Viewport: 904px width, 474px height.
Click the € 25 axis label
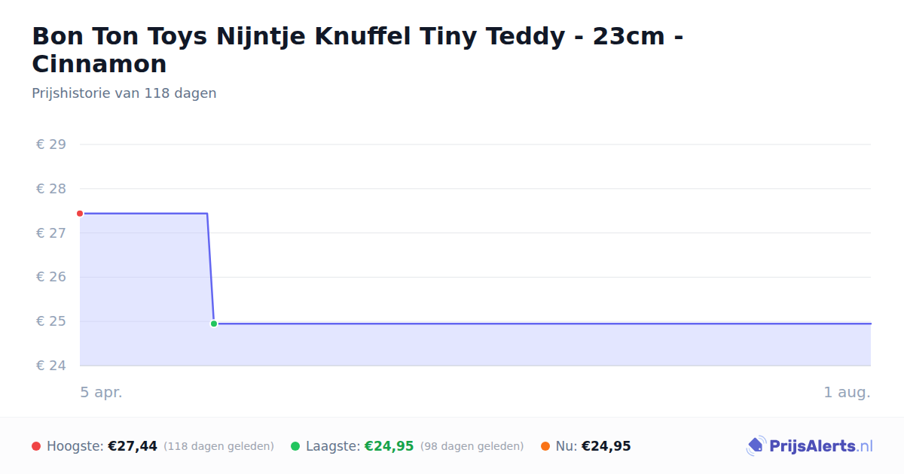(x=51, y=321)
